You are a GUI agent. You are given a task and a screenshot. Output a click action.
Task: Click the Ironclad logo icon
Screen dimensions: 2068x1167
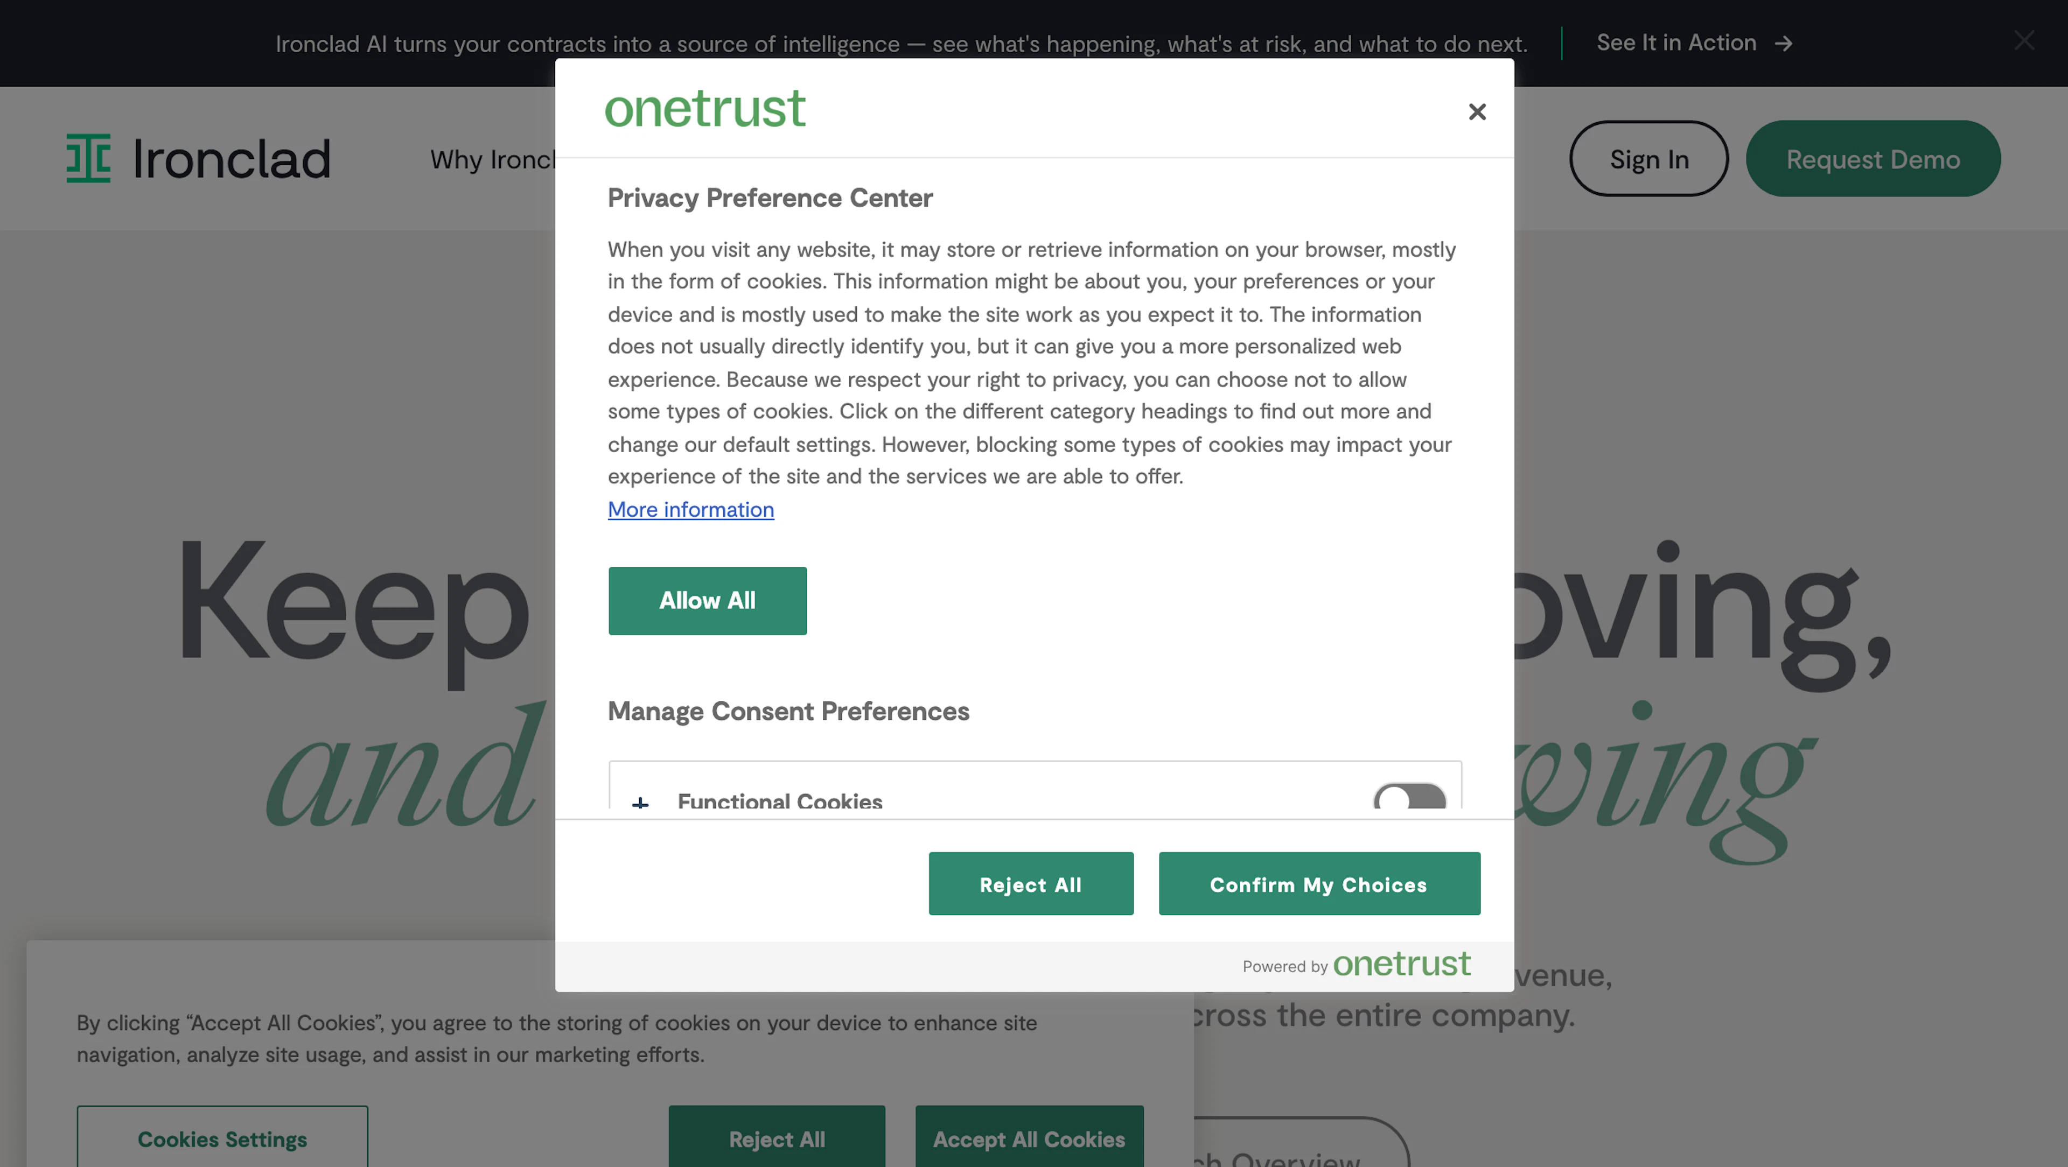point(88,158)
